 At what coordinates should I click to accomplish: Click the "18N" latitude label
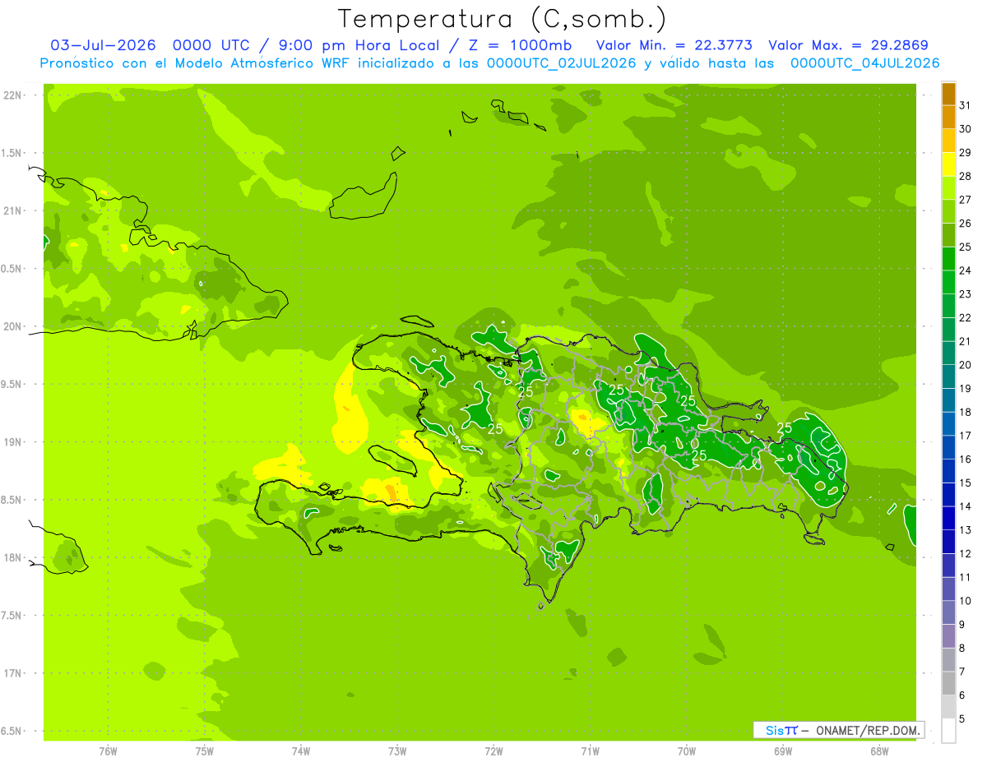[12, 558]
